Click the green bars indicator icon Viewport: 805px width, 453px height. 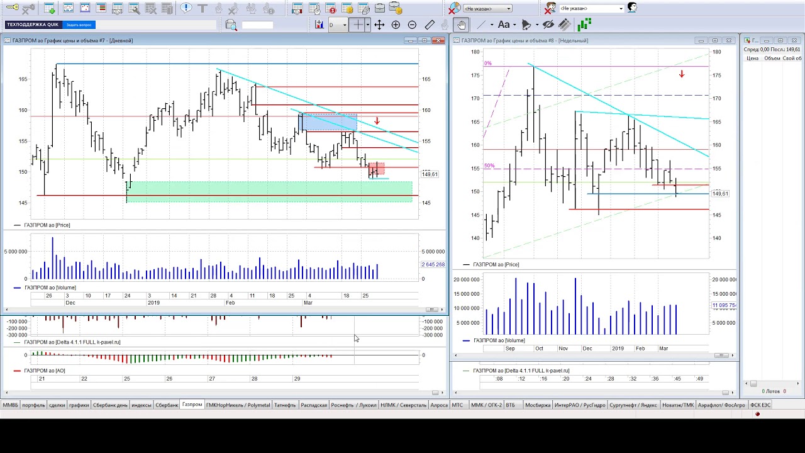pyautogui.click(x=584, y=25)
